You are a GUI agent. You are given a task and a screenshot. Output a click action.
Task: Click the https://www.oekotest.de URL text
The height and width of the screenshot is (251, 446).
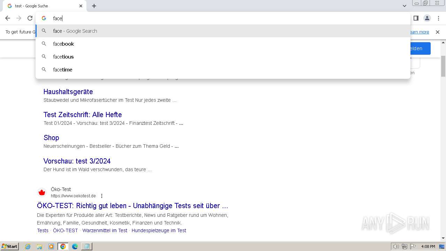pos(73,196)
